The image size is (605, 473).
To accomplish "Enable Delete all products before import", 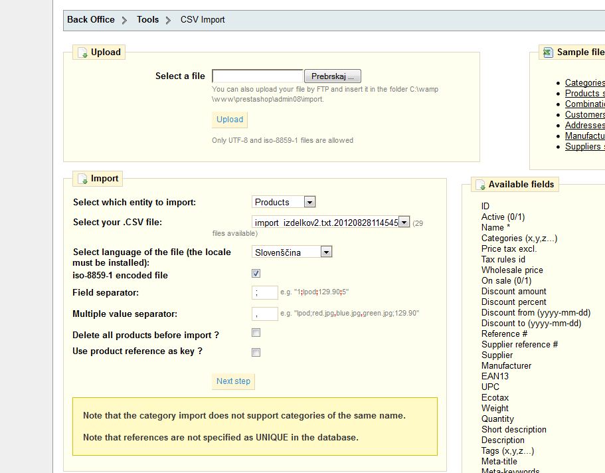I will [256, 332].
